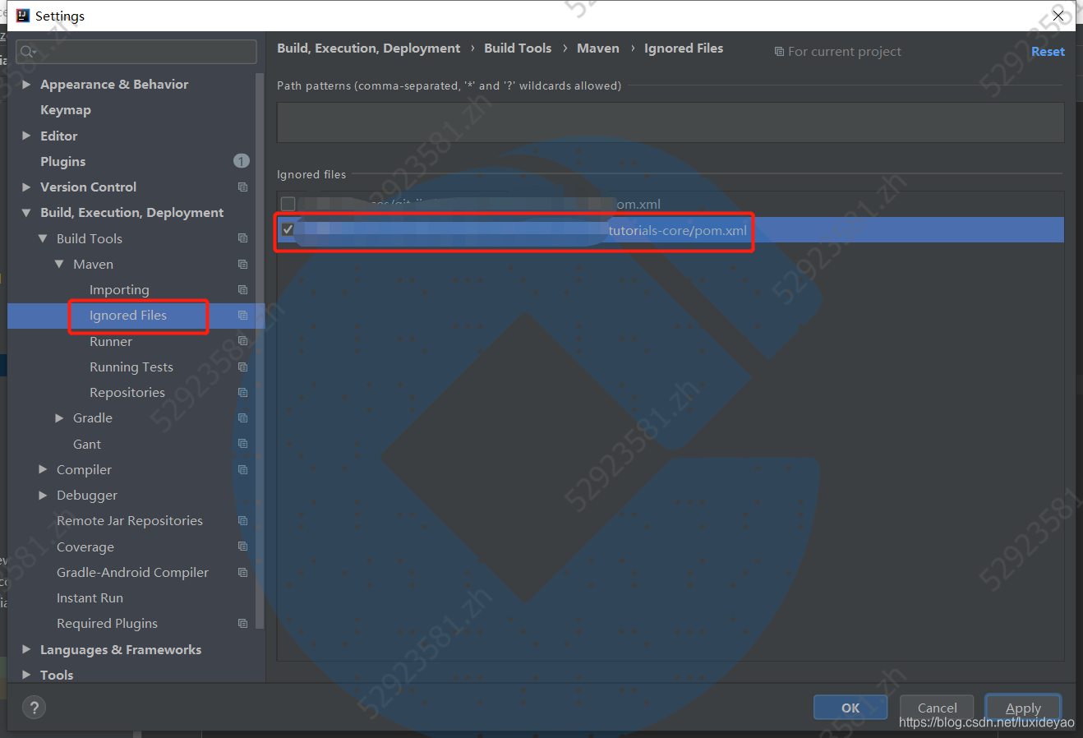This screenshot has width=1083, height=738.
Task: Click the project-level icon beside Repositories
Action: click(242, 392)
